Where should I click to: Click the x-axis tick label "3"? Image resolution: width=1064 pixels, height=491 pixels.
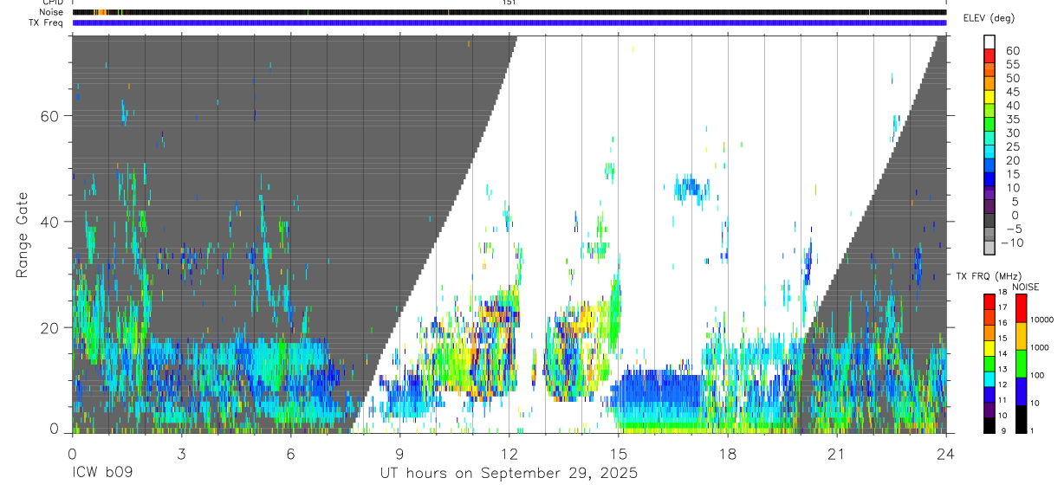(x=181, y=454)
